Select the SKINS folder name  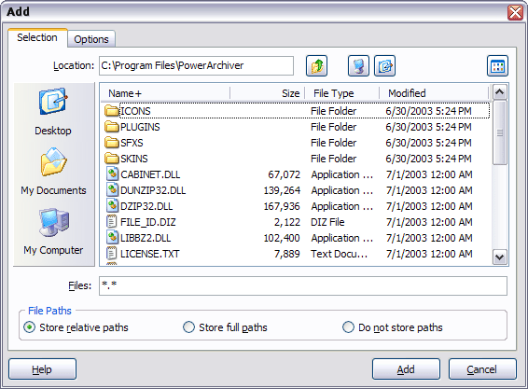[134, 159]
